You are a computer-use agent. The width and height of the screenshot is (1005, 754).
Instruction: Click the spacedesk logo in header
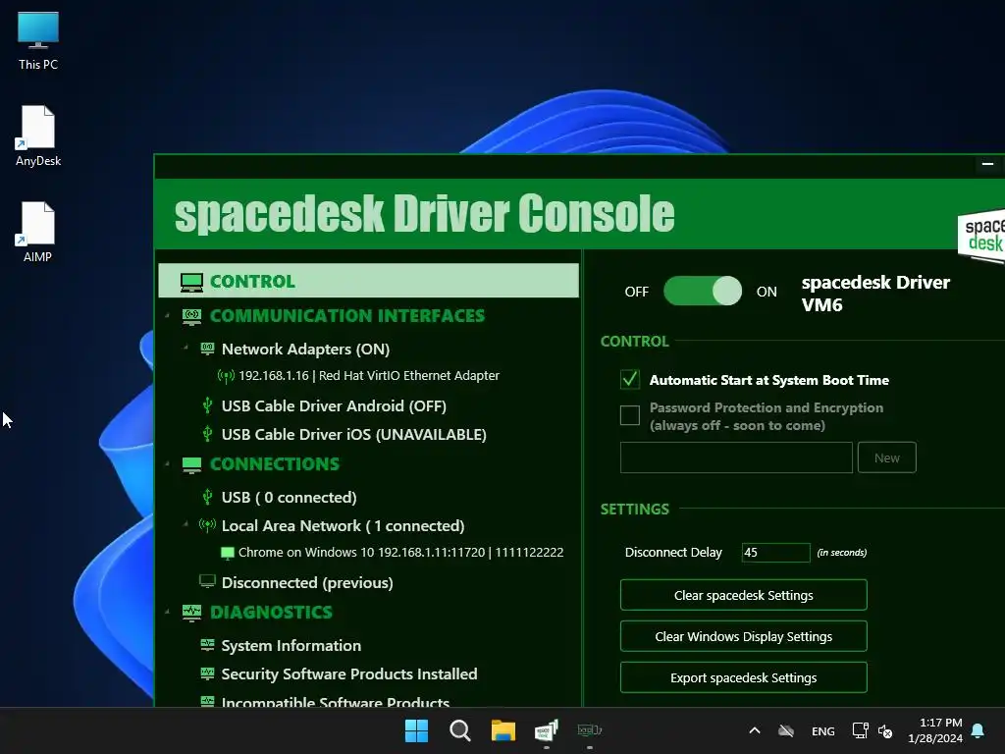(981, 236)
